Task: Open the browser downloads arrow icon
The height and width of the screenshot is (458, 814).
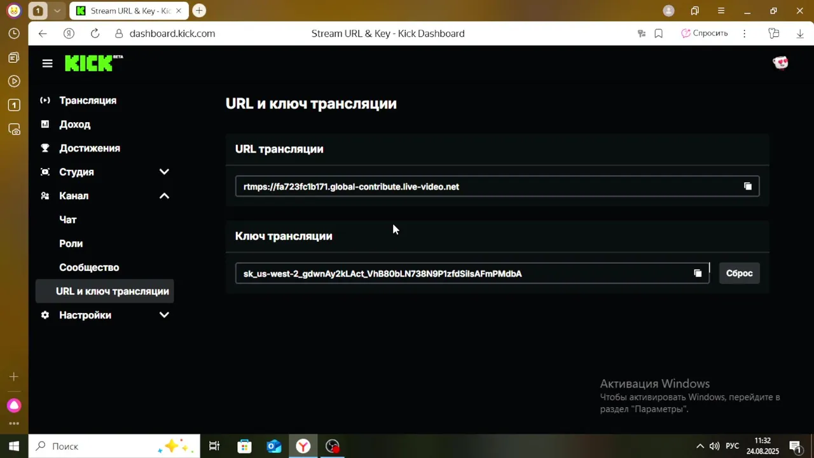Action: point(800,34)
